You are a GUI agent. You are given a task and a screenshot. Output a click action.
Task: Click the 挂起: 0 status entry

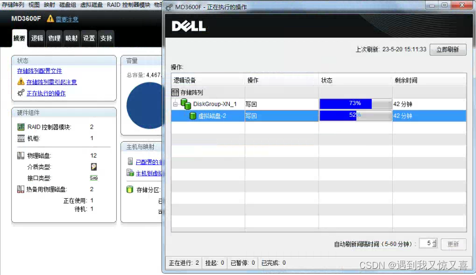click(215, 263)
